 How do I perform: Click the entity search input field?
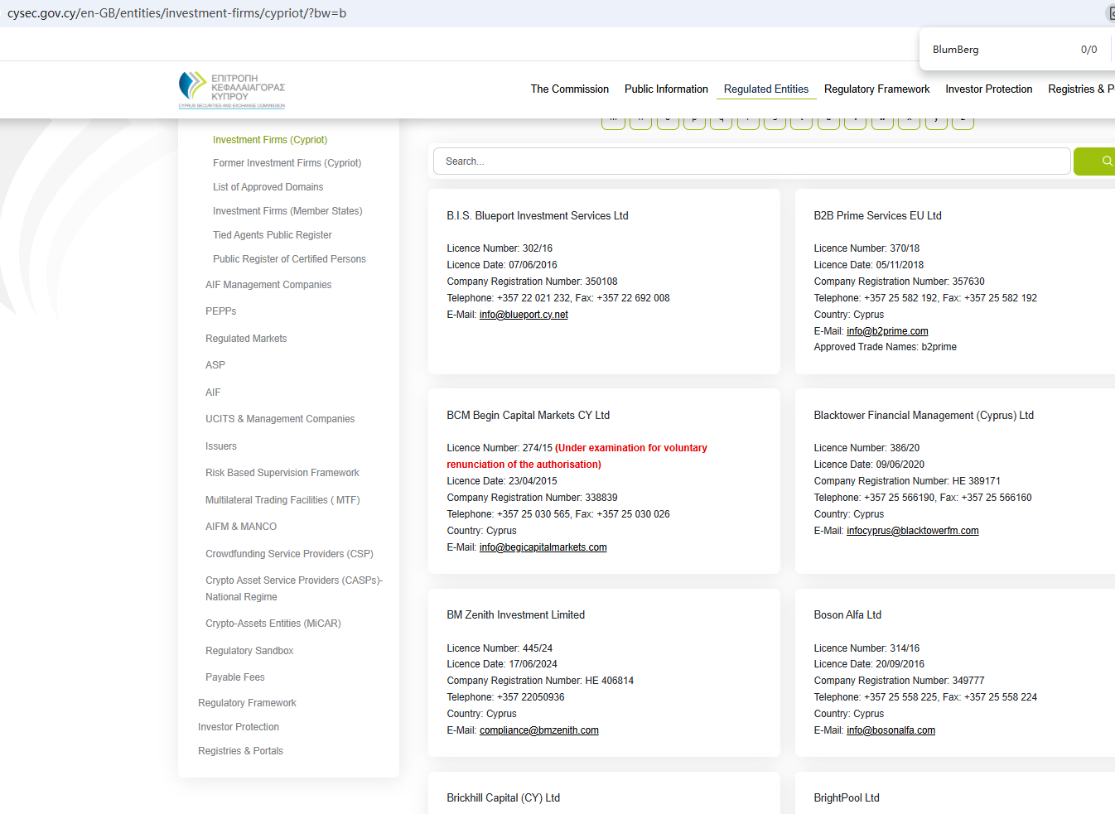(751, 161)
